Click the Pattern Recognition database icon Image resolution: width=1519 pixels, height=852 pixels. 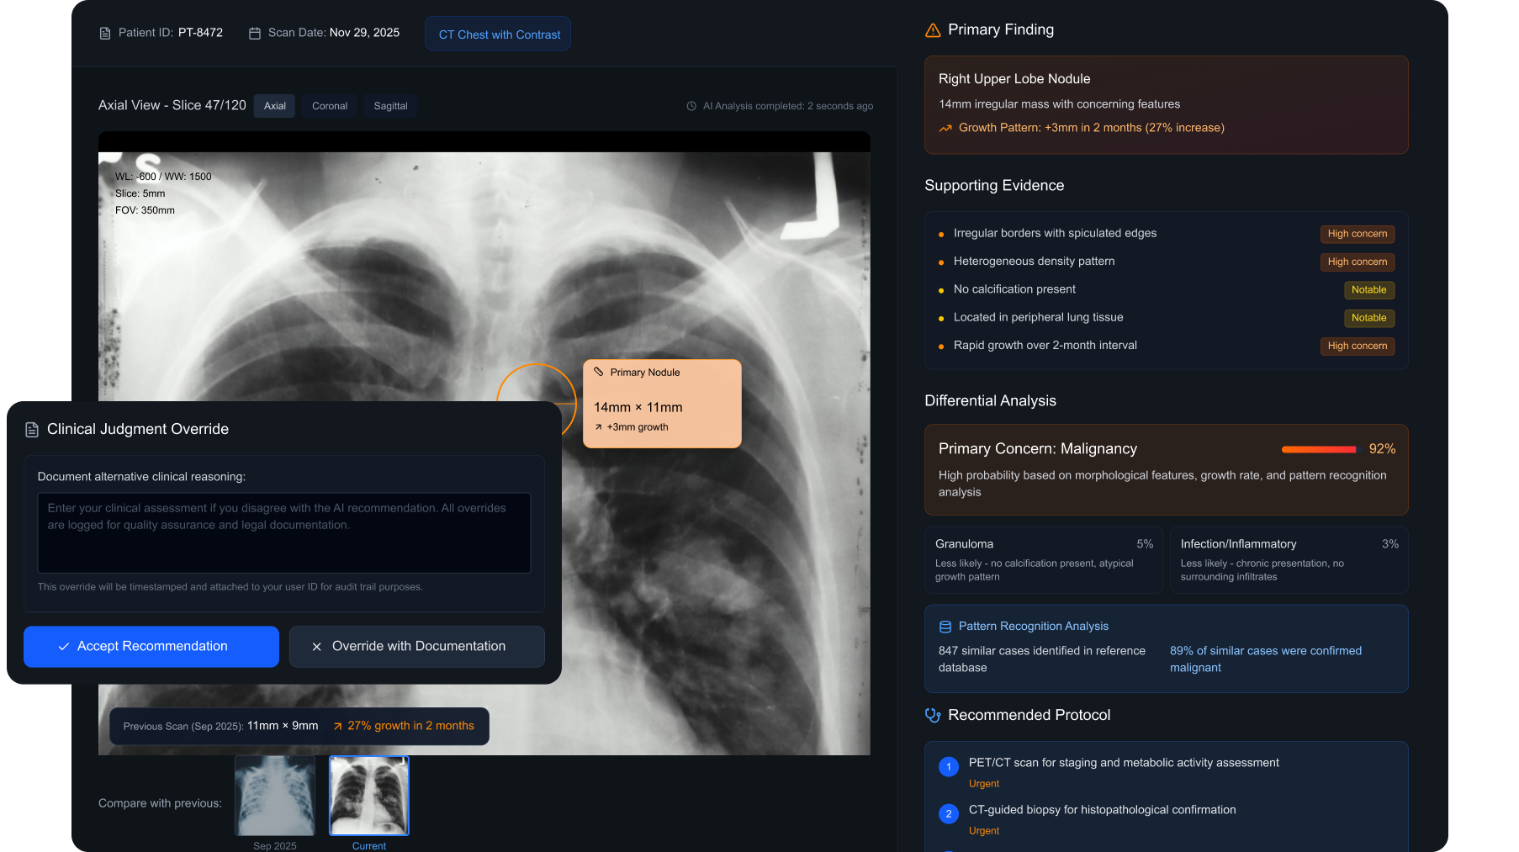tap(945, 627)
